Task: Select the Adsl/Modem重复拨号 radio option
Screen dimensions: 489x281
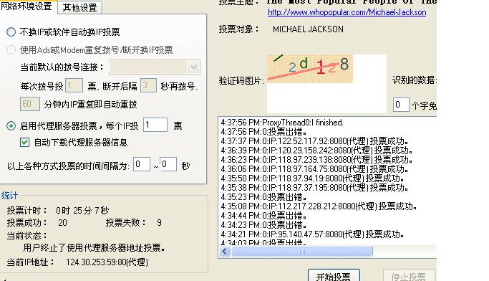Action: [x=11, y=50]
